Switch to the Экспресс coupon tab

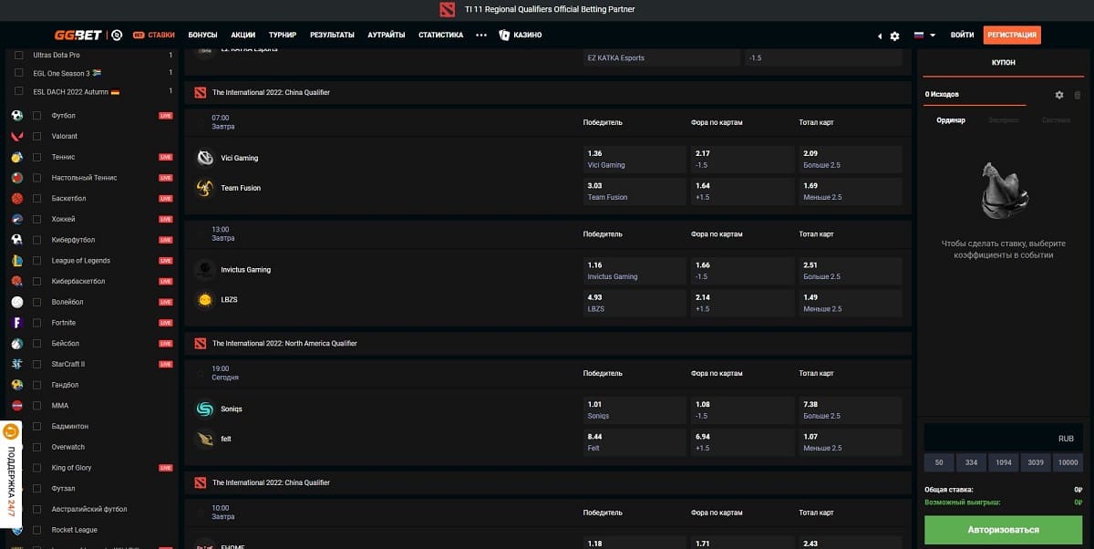tap(1003, 120)
